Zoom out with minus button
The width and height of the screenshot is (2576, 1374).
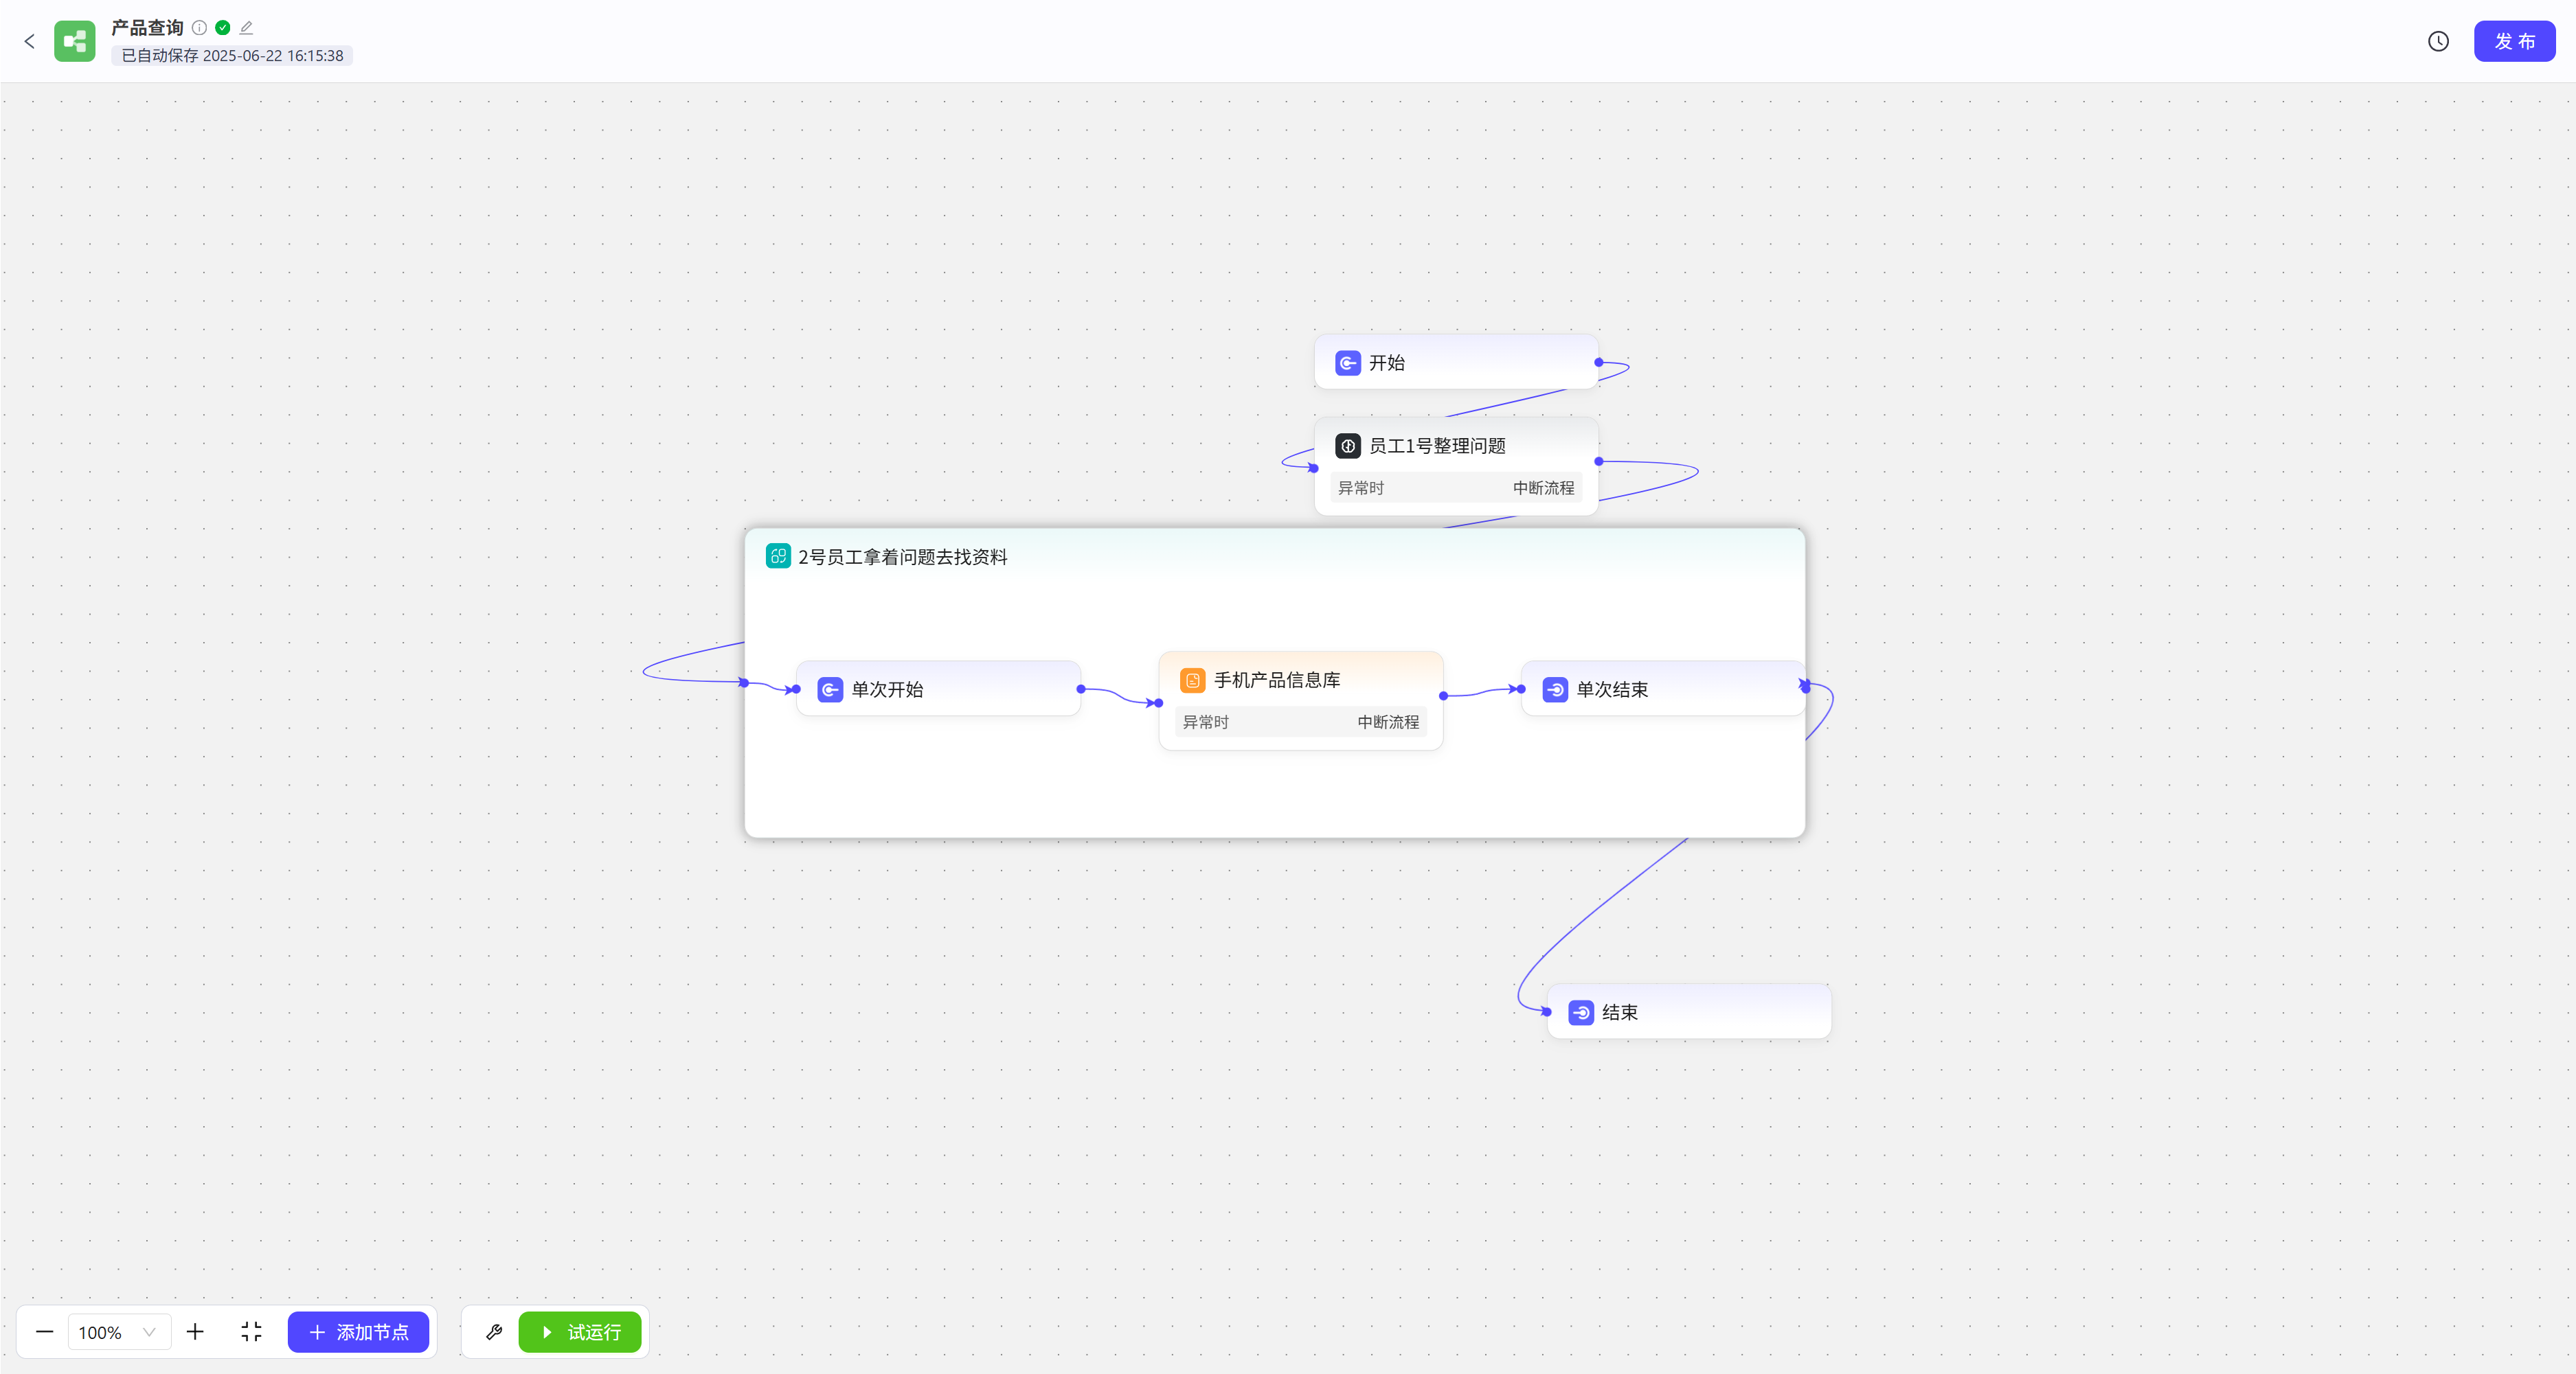(x=44, y=1331)
